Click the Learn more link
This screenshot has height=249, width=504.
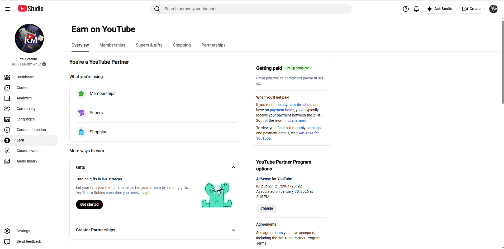tap(297, 120)
